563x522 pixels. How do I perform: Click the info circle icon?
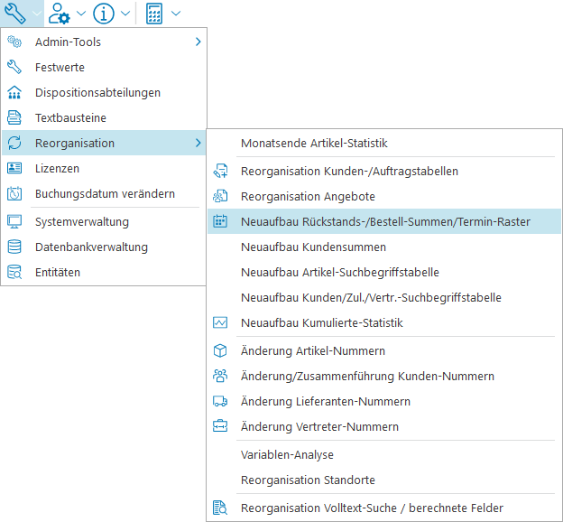[104, 14]
